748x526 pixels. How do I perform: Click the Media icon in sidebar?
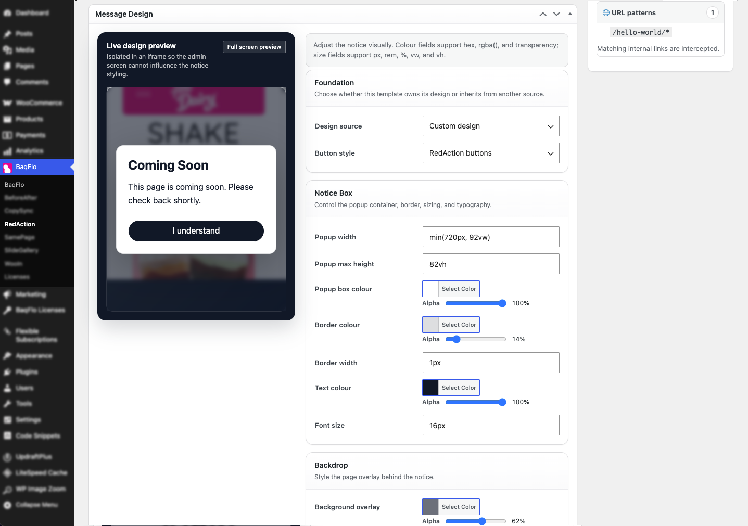[7, 50]
